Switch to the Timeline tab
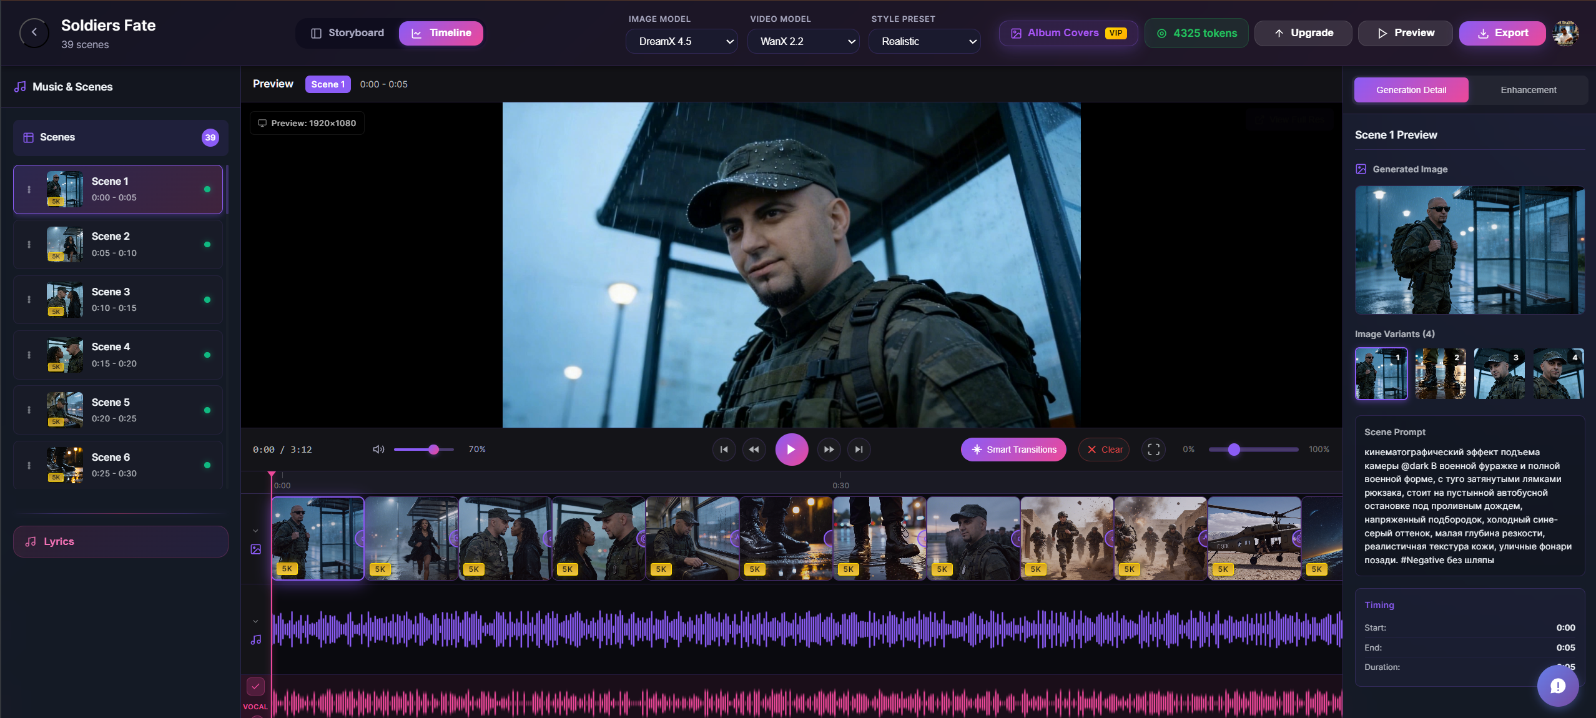Viewport: 1596px width, 718px height. 441,32
